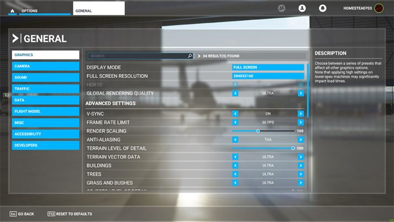
Task: Click the Render Scaling slider
Action: 263,131
